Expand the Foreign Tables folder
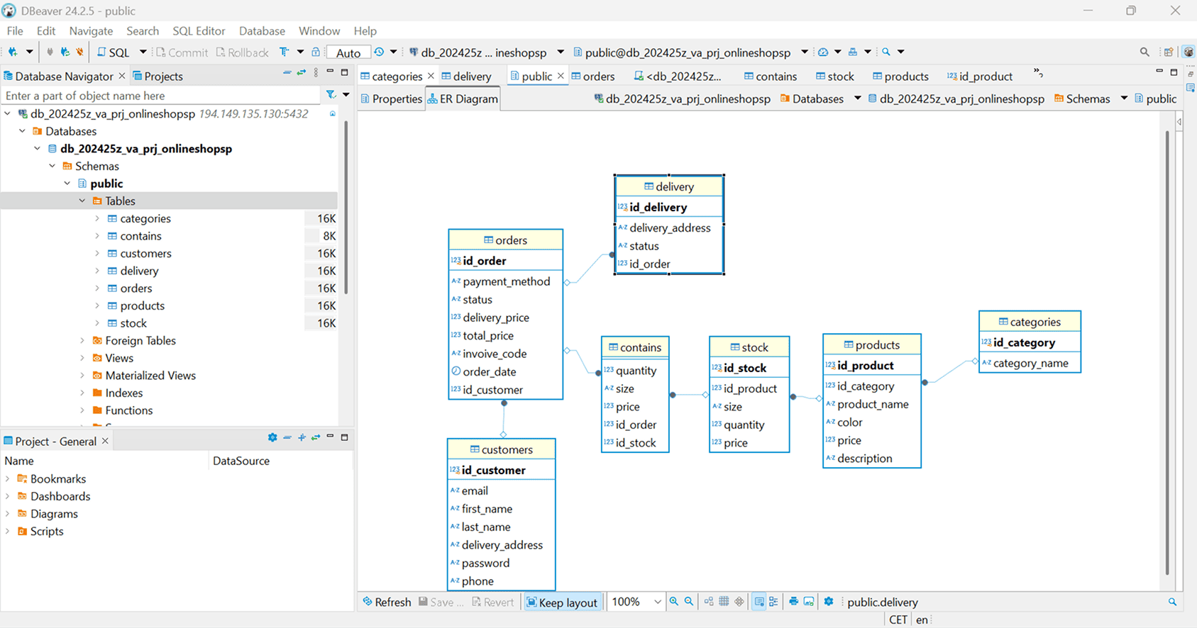The width and height of the screenshot is (1197, 628). [x=82, y=341]
